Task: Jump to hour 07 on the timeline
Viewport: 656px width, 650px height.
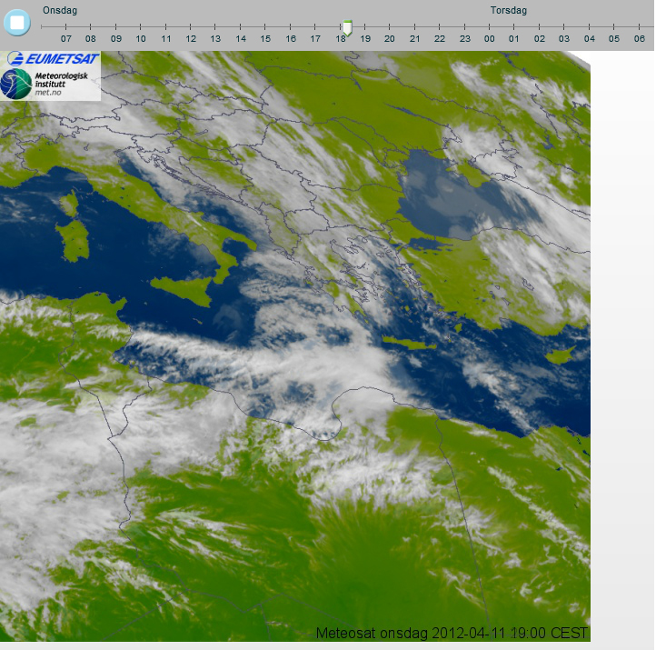Action: tap(66, 38)
